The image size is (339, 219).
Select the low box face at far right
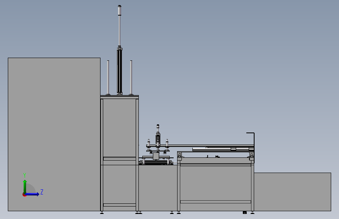click(292, 192)
